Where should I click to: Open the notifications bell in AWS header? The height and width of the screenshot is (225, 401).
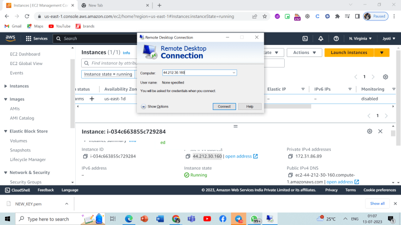pyautogui.click(x=321, y=38)
